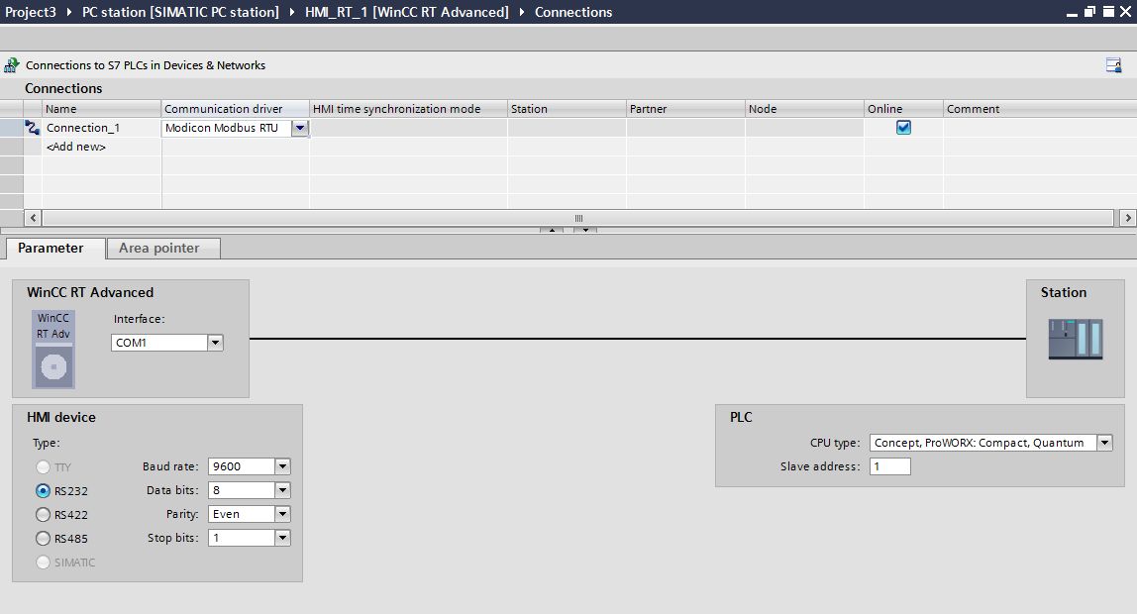Click the Connections to S7 PLCs network icon
Image resolution: width=1137 pixels, height=614 pixels.
tap(11, 65)
